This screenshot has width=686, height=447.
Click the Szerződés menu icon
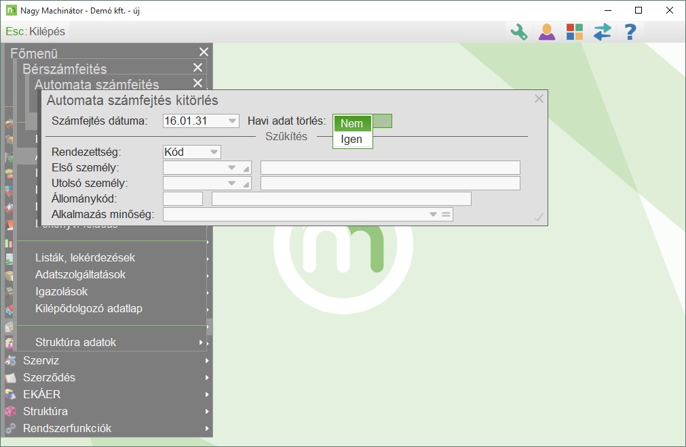pos(10,378)
